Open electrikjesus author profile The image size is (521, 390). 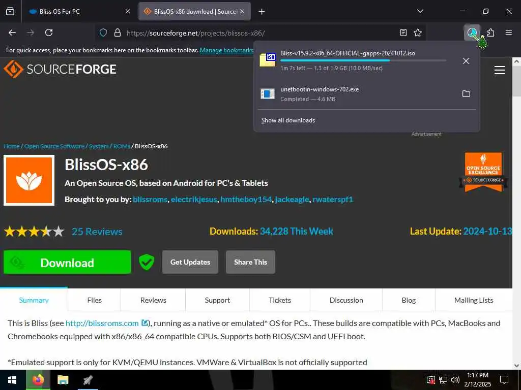click(x=194, y=200)
